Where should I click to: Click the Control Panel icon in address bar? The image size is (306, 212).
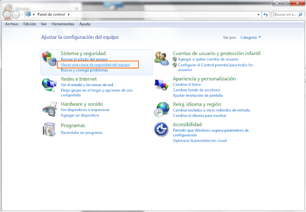tap(28, 14)
